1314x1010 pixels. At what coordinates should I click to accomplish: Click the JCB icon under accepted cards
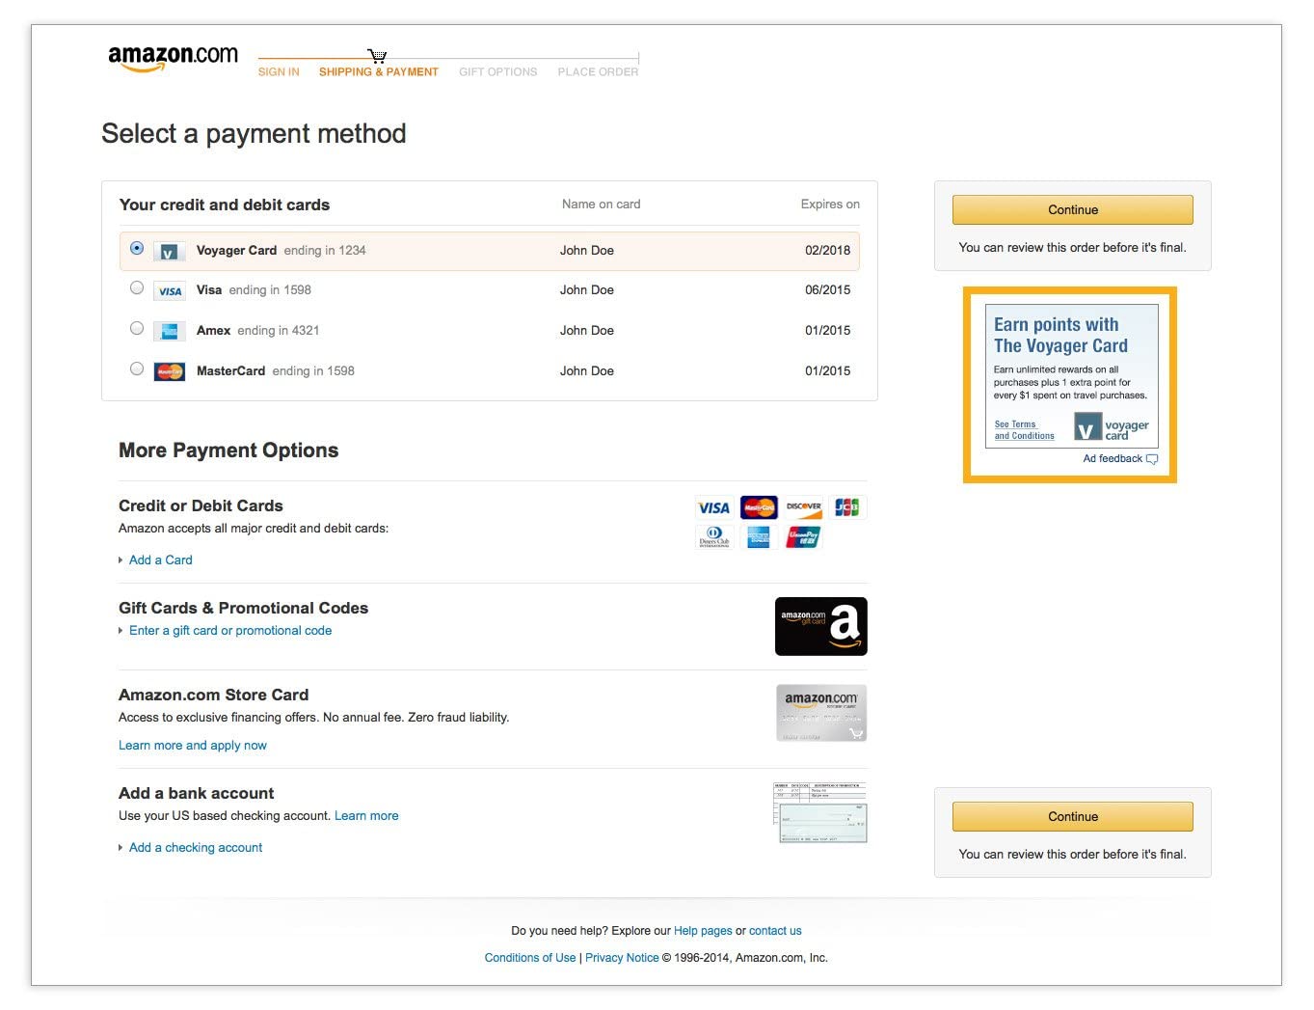[847, 507]
